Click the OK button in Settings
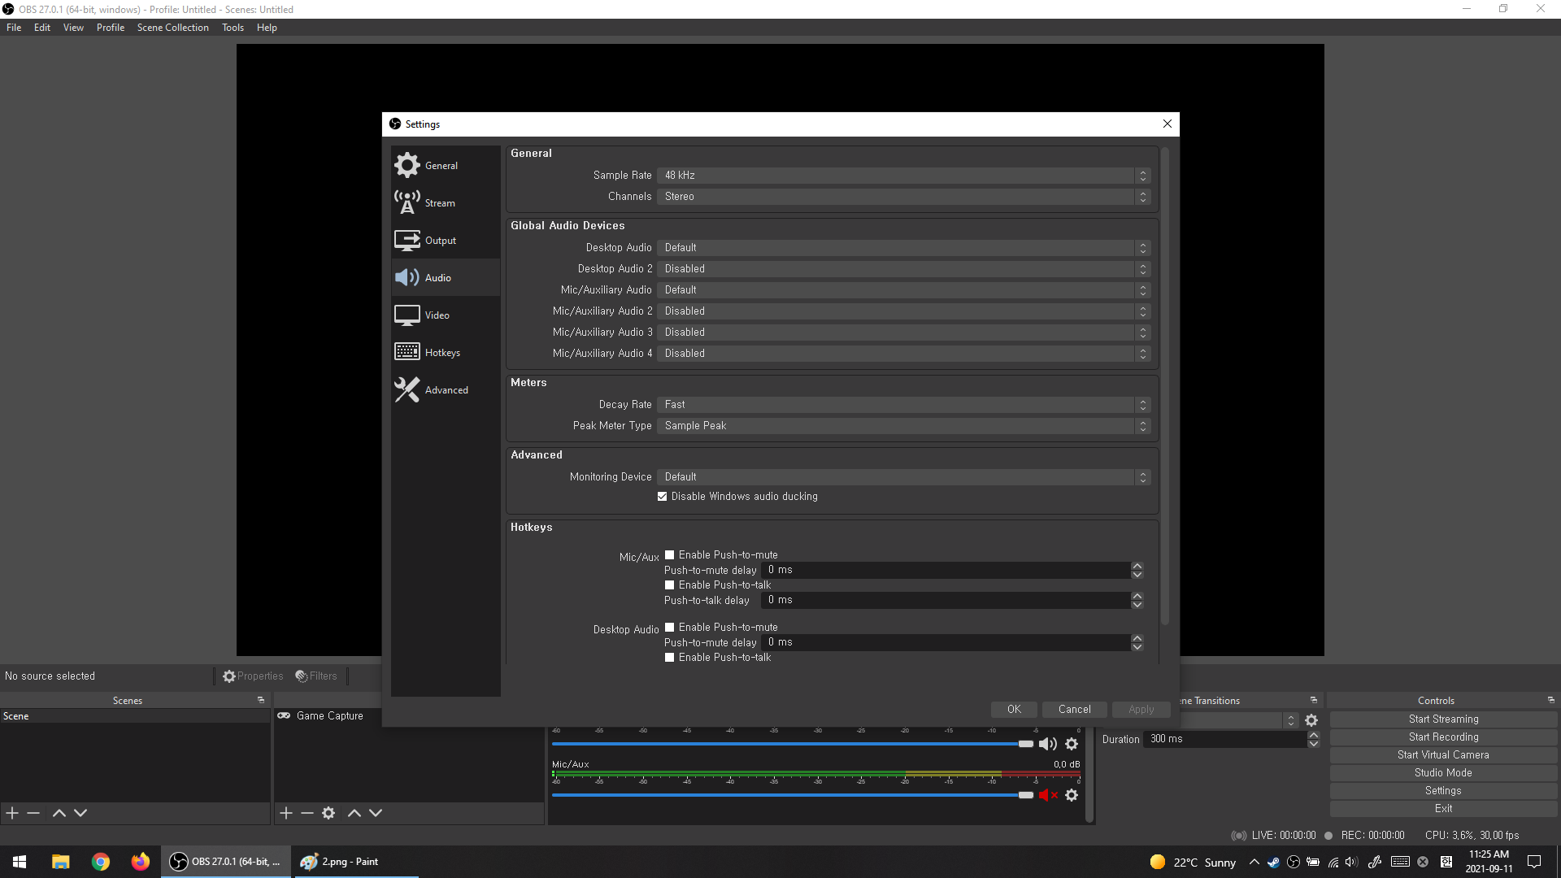Image resolution: width=1561 pixels, height=878 pixels. tap(1014, 710)
